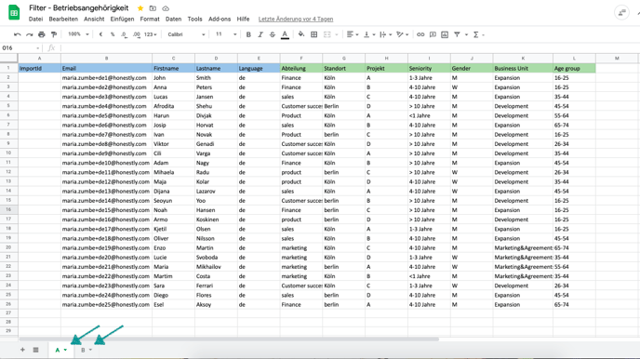Click the redo arrow icon
The width and height of the screenshot is (640, 359).
30,34
